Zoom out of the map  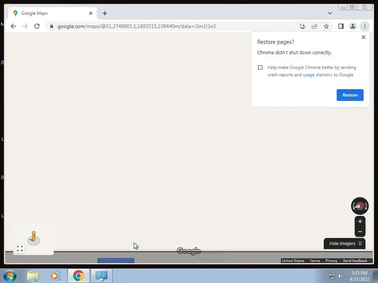point(360,232)
